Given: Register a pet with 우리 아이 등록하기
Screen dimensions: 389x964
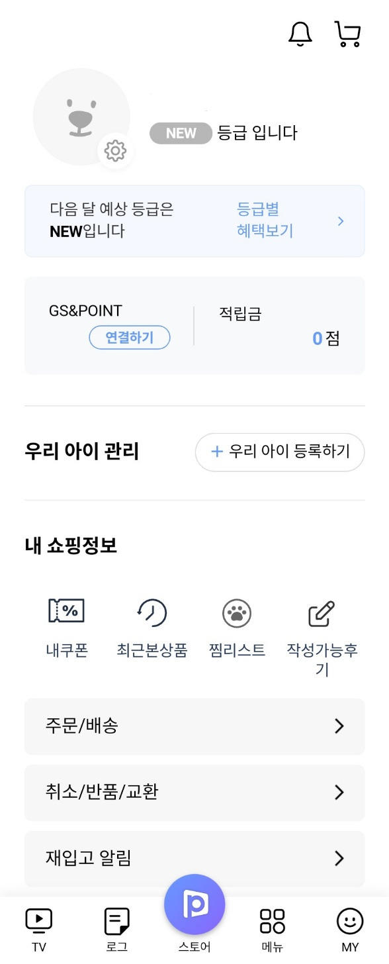Looking at the screenshot, I should click(x=279, y=452).
